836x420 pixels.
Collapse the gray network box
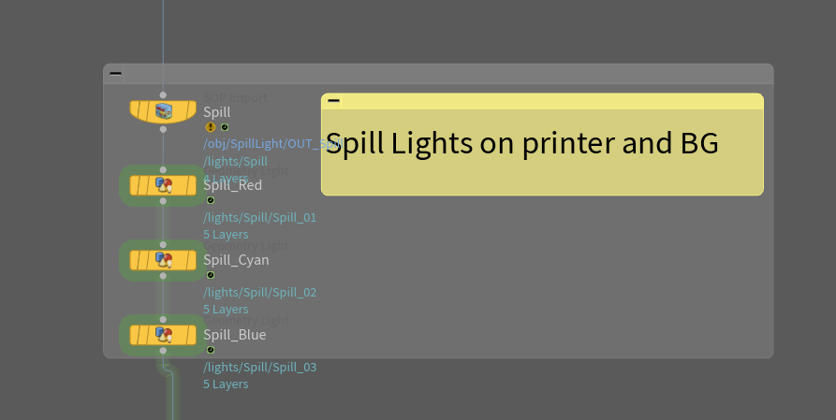[x=115, y=72]
